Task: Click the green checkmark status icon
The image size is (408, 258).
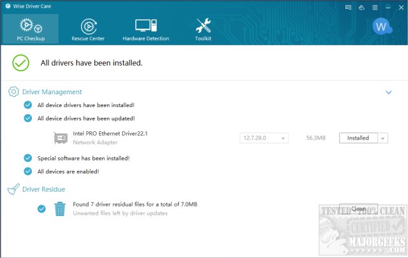Action: pyautogui.click(x=21, y=62)
